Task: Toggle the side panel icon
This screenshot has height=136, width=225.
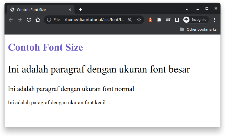Action: pyautogui.click(x=177, y=20)
